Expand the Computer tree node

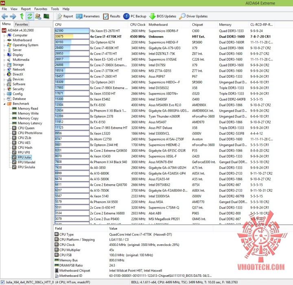click(4, 35)
